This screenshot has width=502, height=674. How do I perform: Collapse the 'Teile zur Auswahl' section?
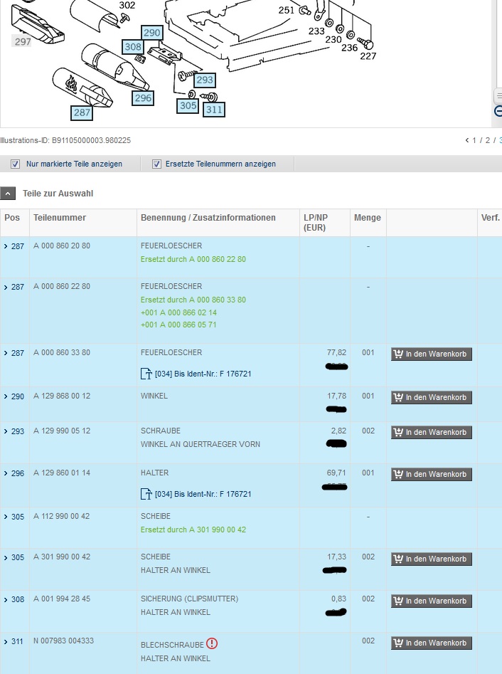click(x=8, y=194)
